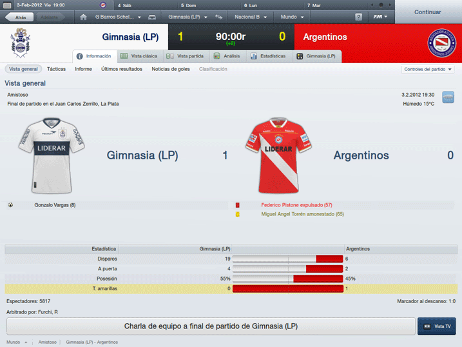
Task: Click Federico Pistone expulsado event link
Action: pyautogui.click(x=296, y=205)
